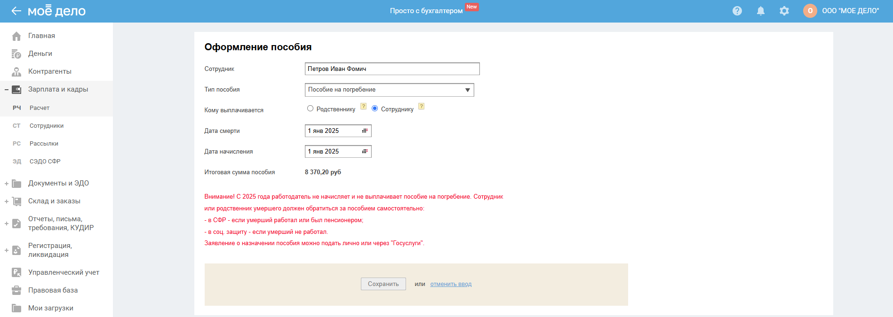The image size is (893, 317).
Task: Select the Родственнику radio button
Action: 310,108
